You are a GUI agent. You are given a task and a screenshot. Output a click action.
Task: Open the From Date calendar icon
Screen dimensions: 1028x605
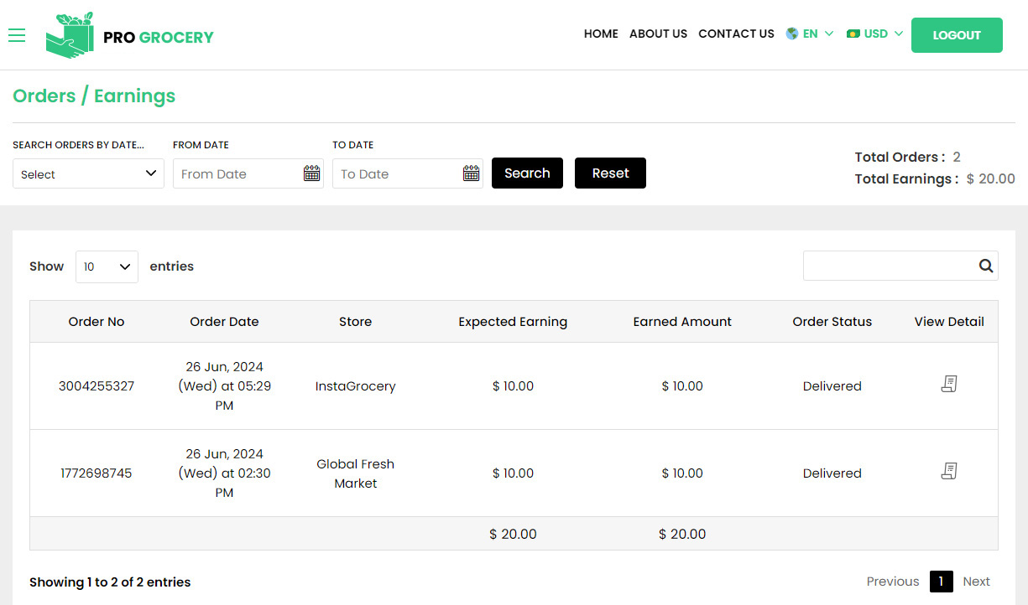point(311,173)
